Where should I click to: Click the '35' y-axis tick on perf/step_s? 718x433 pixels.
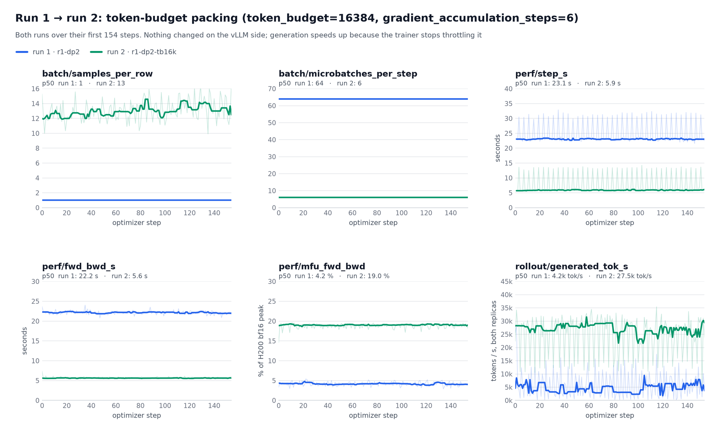[x=508, y=103]
